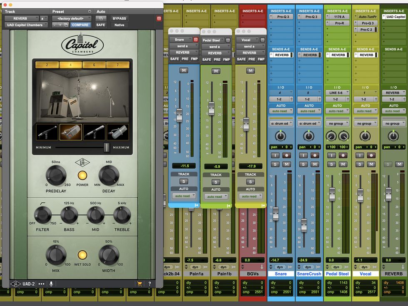408x306 pixels.
Task: Mute the Snare send in its window
Action: tap(184, 70)
